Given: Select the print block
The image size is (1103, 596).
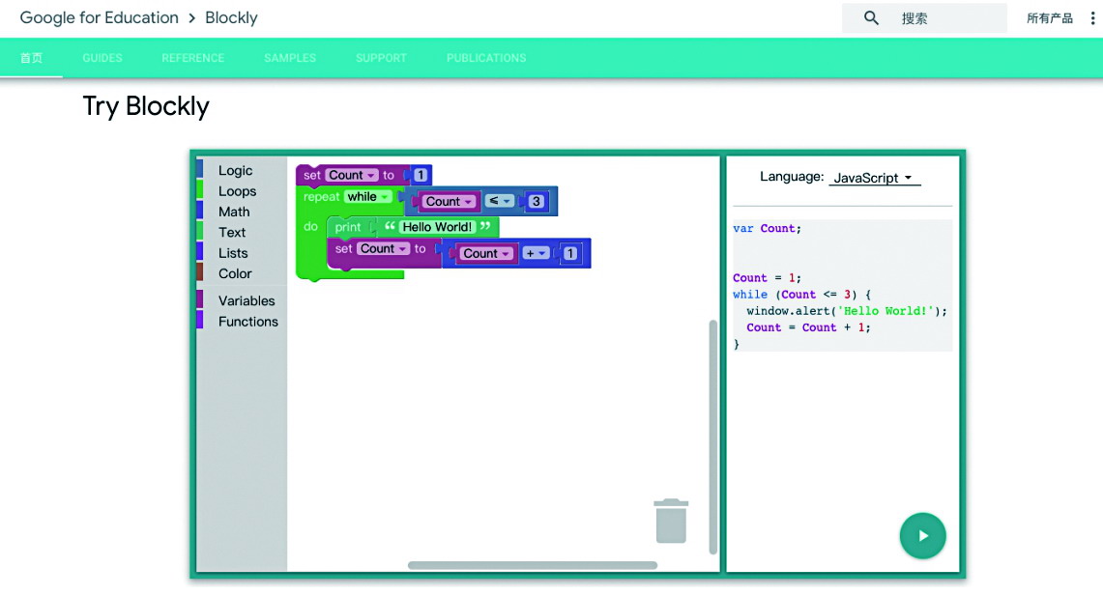Looking at the screenshot, I should tap(347, 227).
